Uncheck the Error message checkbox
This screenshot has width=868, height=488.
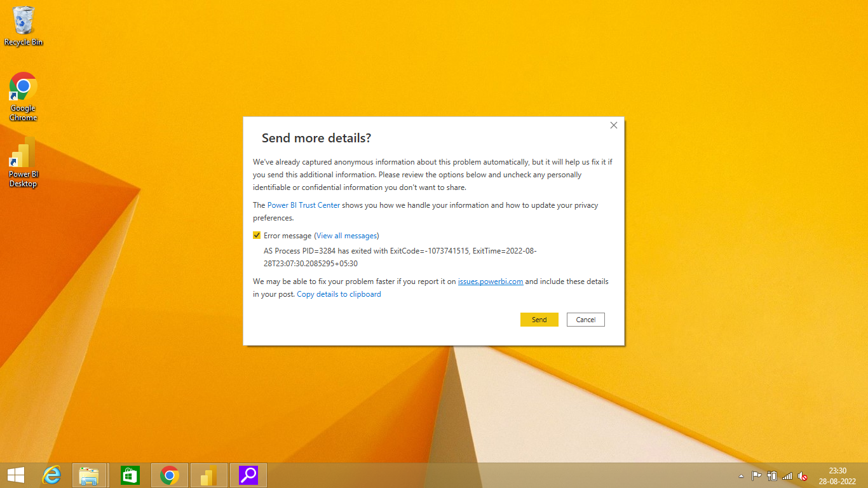[257, 235]
